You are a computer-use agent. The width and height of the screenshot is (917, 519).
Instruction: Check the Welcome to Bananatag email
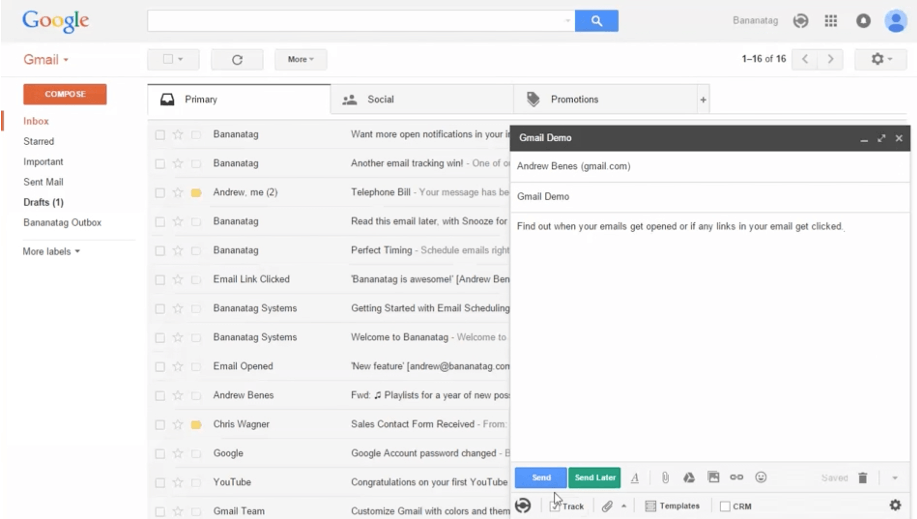pos(160,337)
